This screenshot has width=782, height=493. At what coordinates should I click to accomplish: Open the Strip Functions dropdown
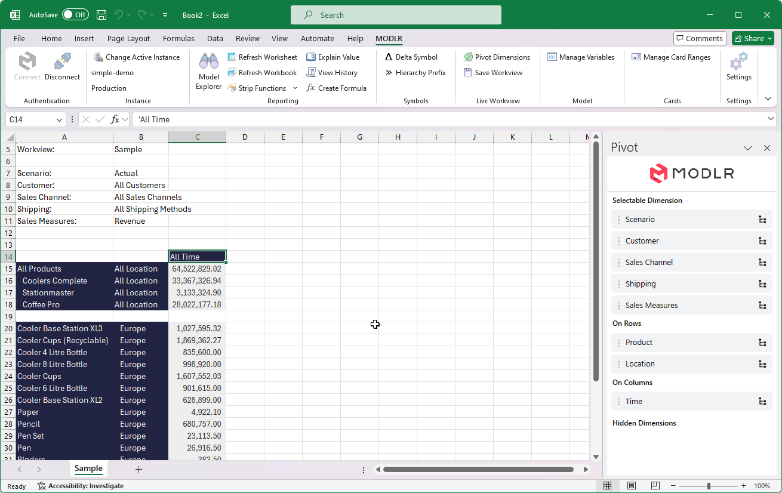tap(295, 88)
